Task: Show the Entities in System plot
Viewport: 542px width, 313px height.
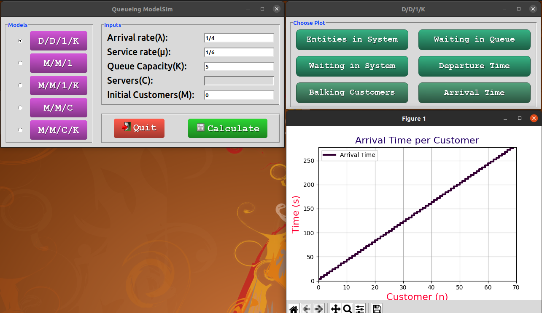Action: tap(352, 40)
